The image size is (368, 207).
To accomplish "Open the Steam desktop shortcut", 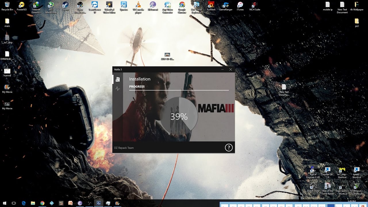I will [x=66, y=6].
